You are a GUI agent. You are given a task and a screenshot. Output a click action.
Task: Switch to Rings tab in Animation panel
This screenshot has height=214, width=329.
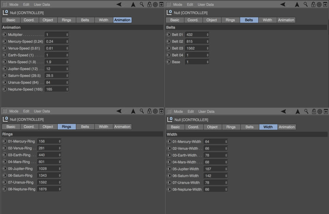click(x=66, y=20)
